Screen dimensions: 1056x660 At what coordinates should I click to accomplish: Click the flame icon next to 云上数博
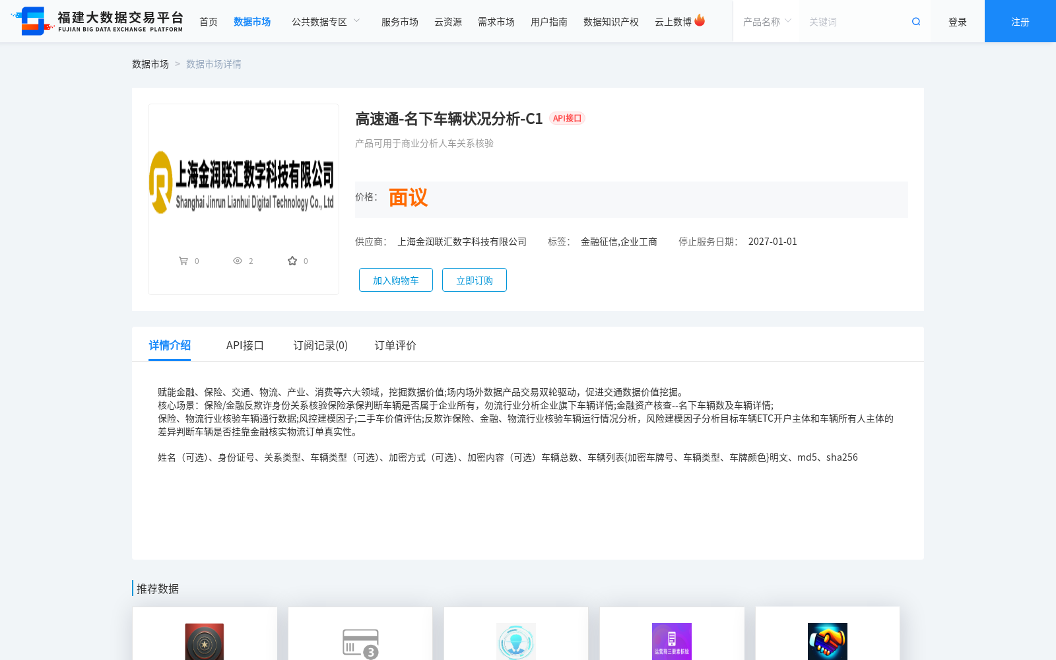[x=700, y=20]
